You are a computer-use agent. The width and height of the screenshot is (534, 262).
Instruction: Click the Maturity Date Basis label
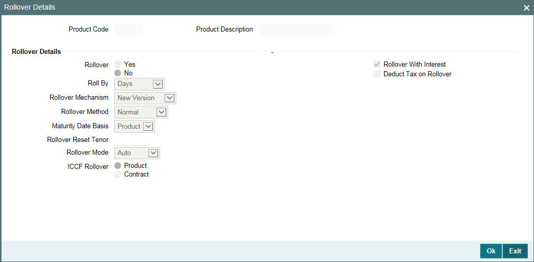click(80, 126)
